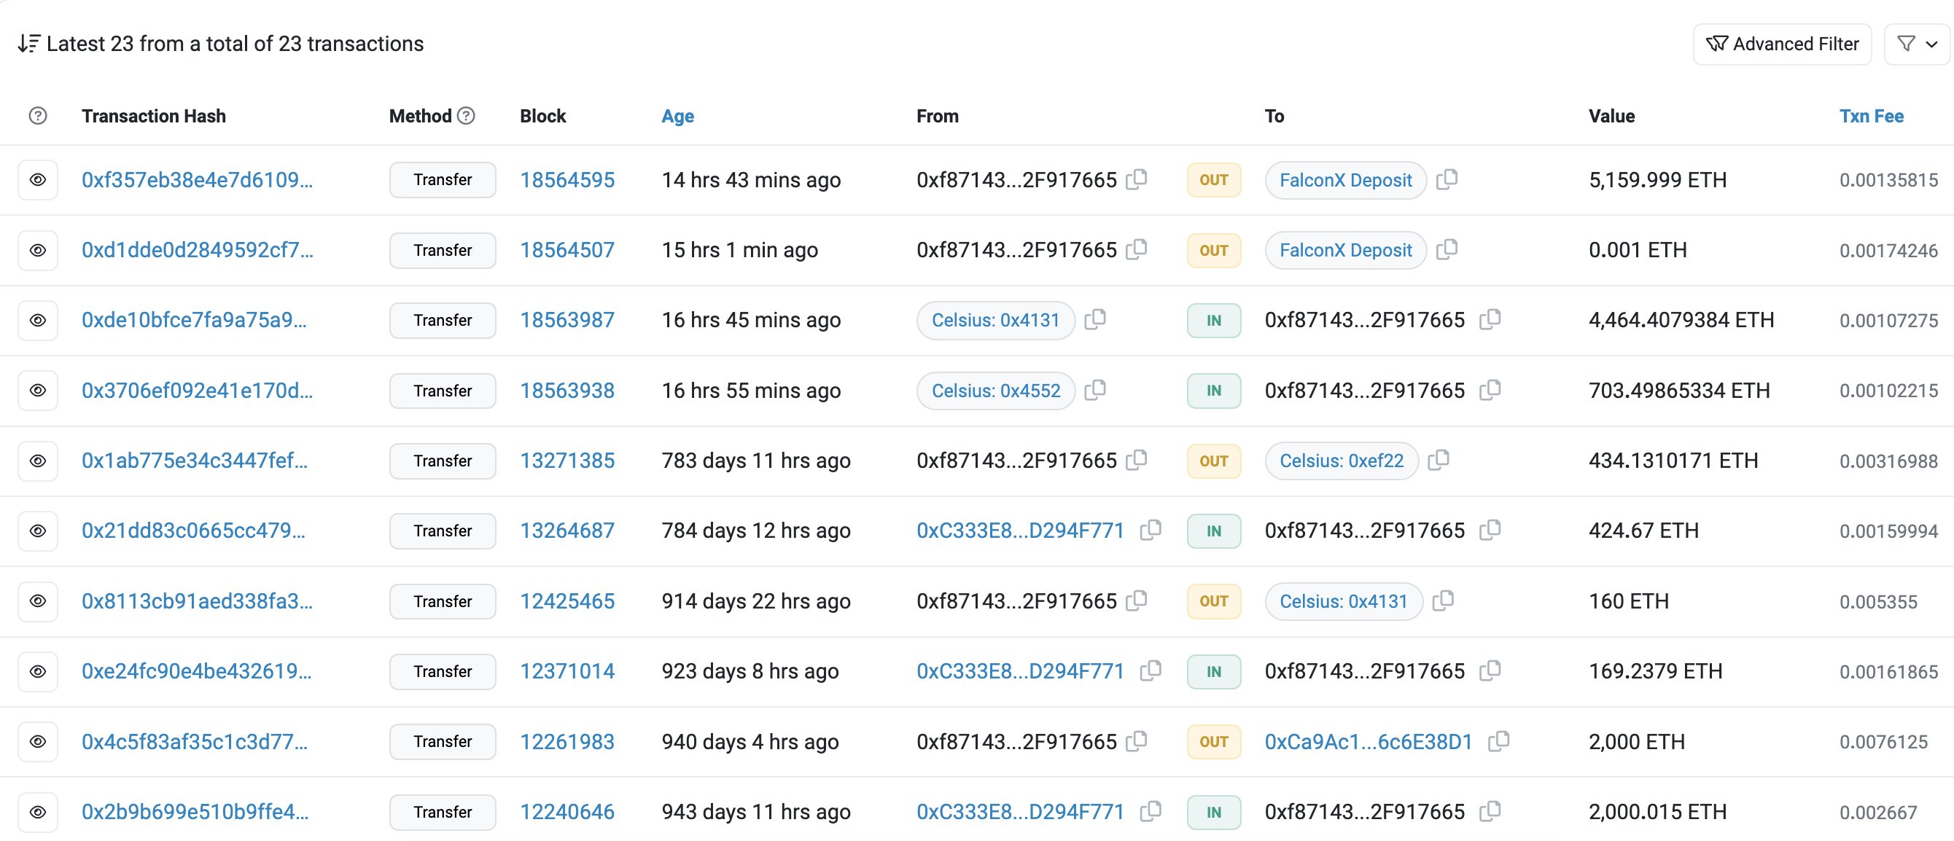Copy Celsius: 0x4131 sender address

tap(1094, 319)
